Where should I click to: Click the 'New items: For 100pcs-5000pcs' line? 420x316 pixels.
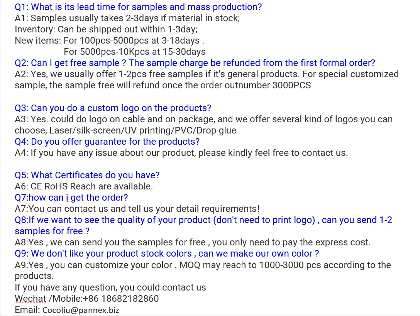click(x=109, y=41)
